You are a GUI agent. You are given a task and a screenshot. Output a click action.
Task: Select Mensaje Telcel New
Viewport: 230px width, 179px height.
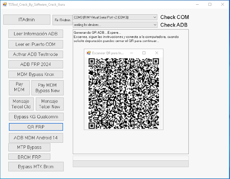tap(50, 104)
